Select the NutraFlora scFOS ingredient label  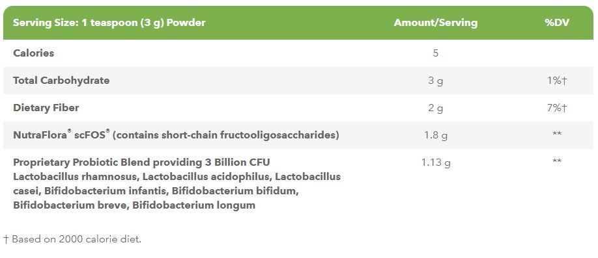[176, 135]
